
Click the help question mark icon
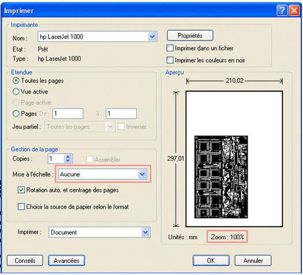pyautogui.click(x=282, y=10)
